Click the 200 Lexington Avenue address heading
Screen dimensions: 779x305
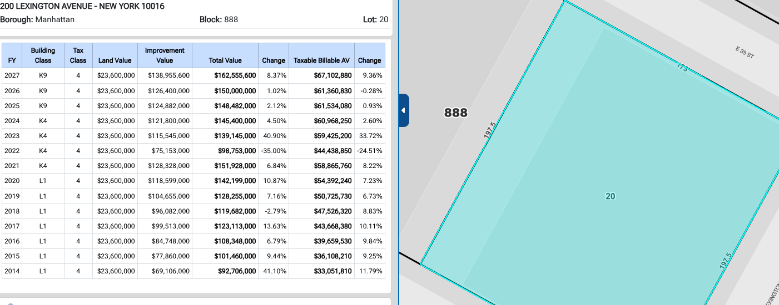82,7
